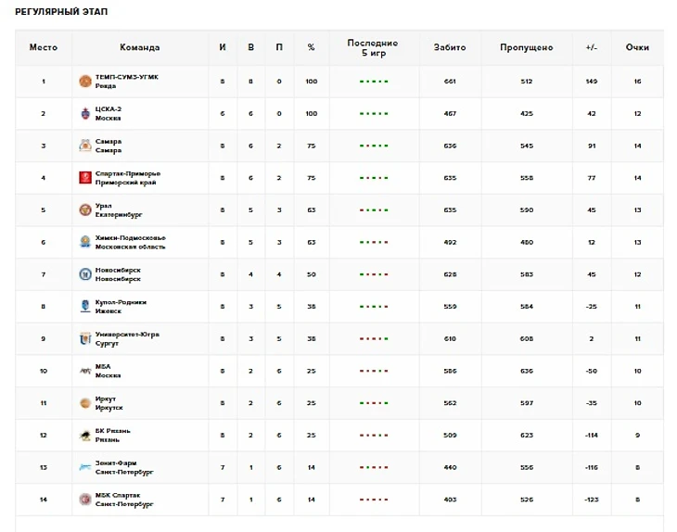Click the Команда column header
This screenshot has height=532, width=677.
point(139,47)
